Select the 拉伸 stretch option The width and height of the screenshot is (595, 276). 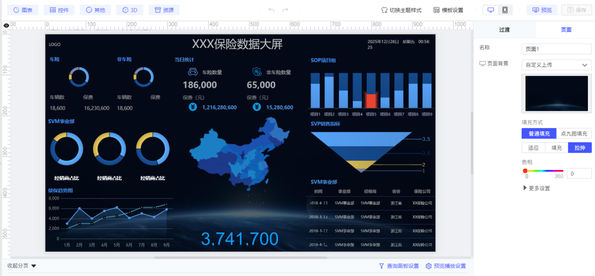pos(580,148)
